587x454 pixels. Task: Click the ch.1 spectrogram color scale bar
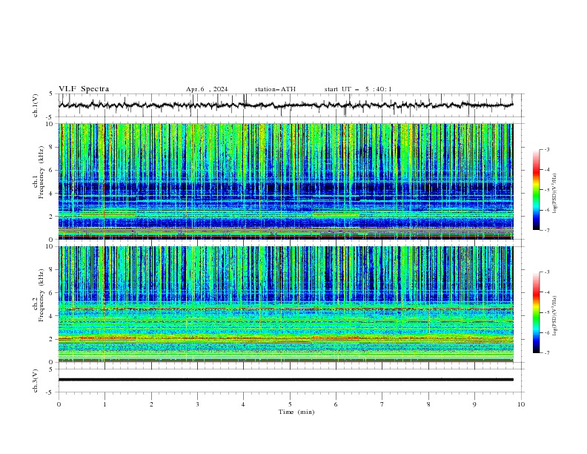[536, 189]
